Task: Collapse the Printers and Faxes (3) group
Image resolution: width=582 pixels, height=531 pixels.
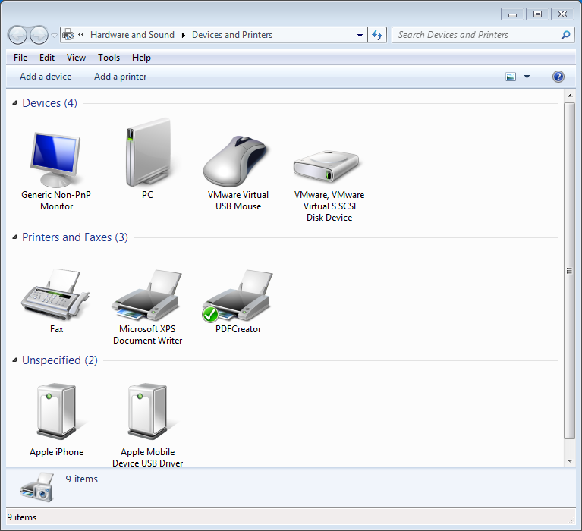Action: pyautogui.click(x=14, y=237)
